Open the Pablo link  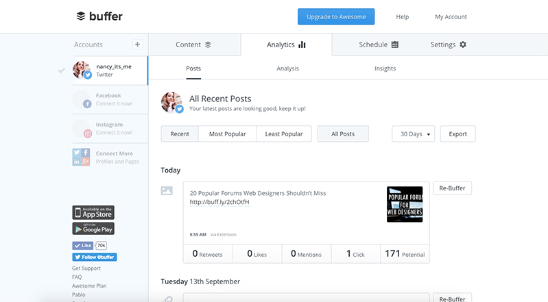(79, 294)
